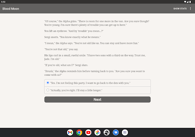Click the Blood Moon title

coord(11,9)
